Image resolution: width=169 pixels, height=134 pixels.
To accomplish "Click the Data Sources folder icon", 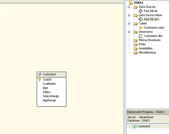I will point(136,7).
